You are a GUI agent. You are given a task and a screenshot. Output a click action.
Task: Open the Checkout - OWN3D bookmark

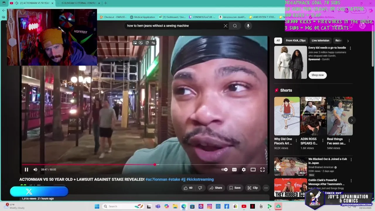pyautogui.click(x=113, y=17)
